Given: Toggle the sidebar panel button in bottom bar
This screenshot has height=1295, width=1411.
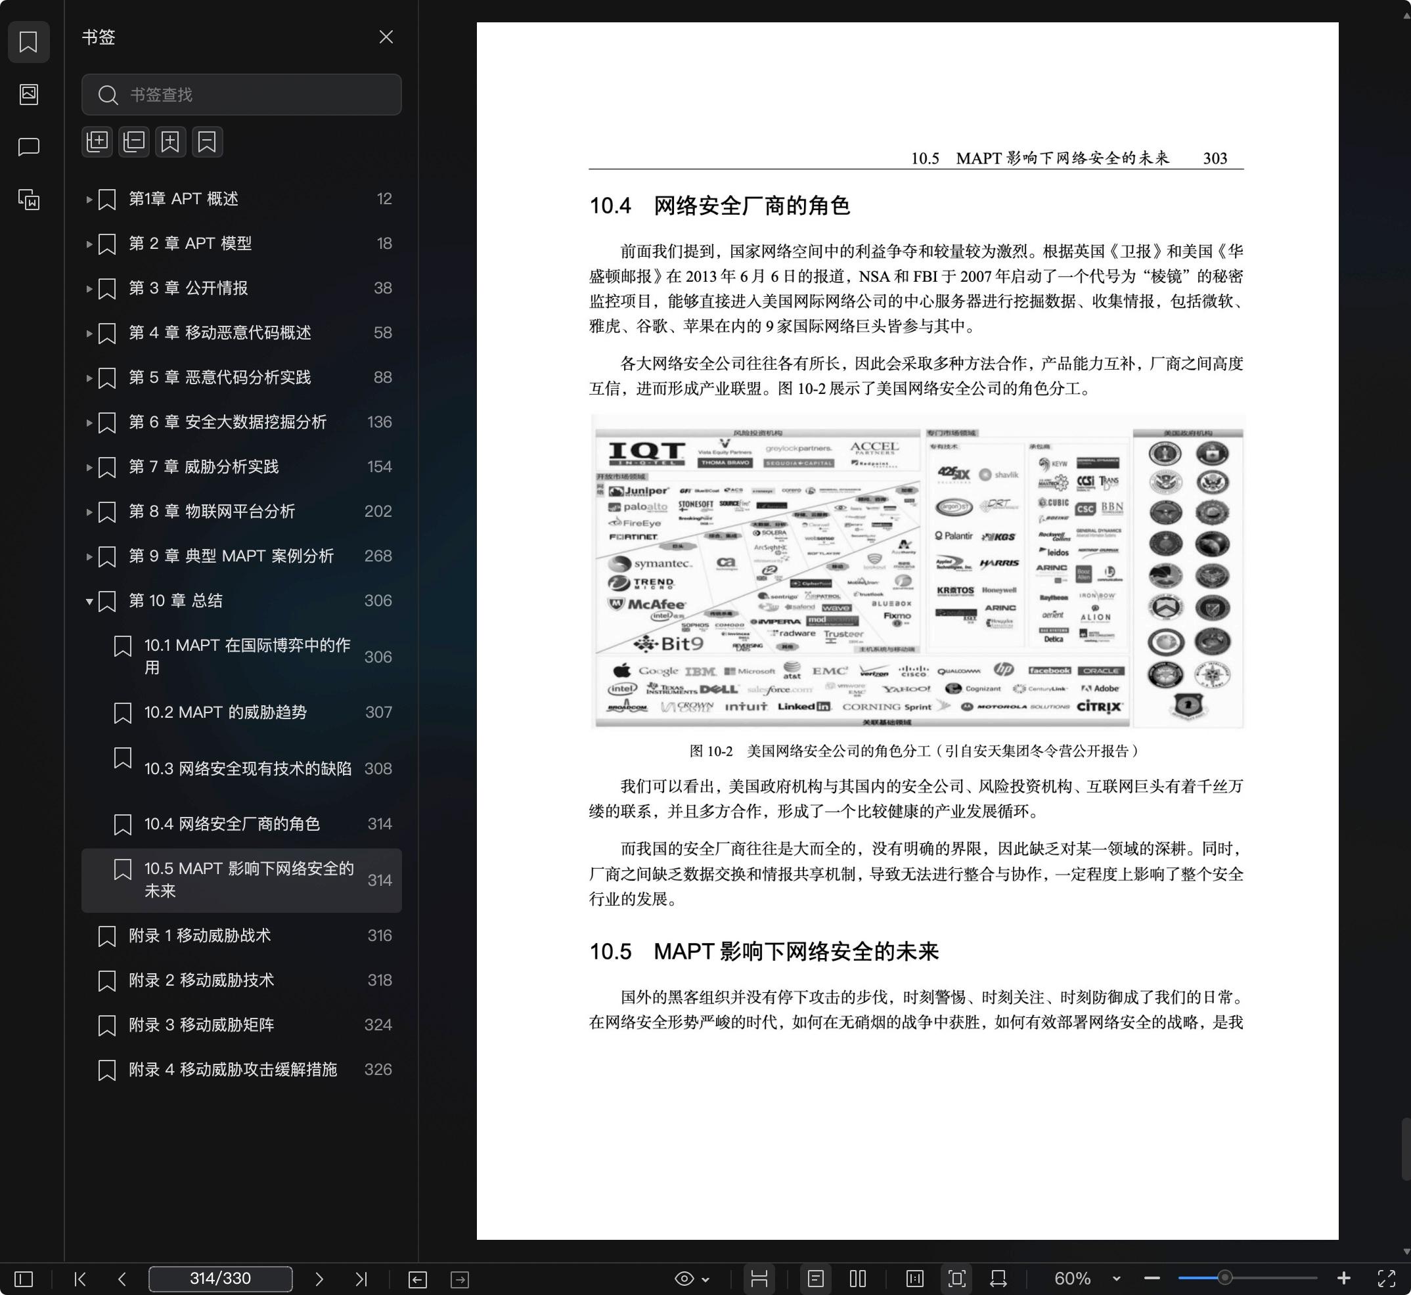Looking at the screenshot, I should coord(24,1279).
